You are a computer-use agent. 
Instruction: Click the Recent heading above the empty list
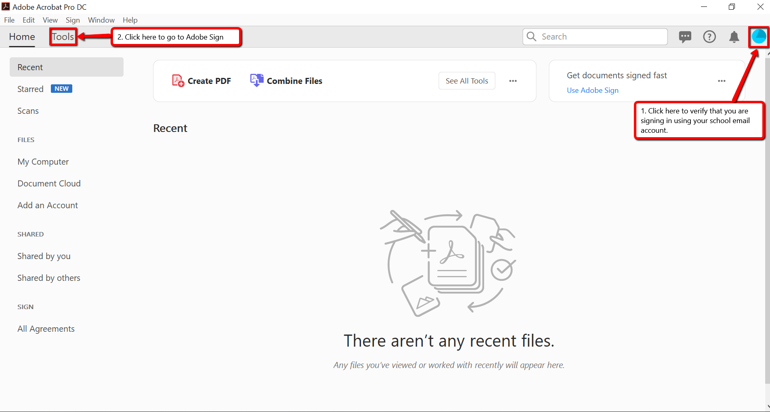click(x=170, y=128)
